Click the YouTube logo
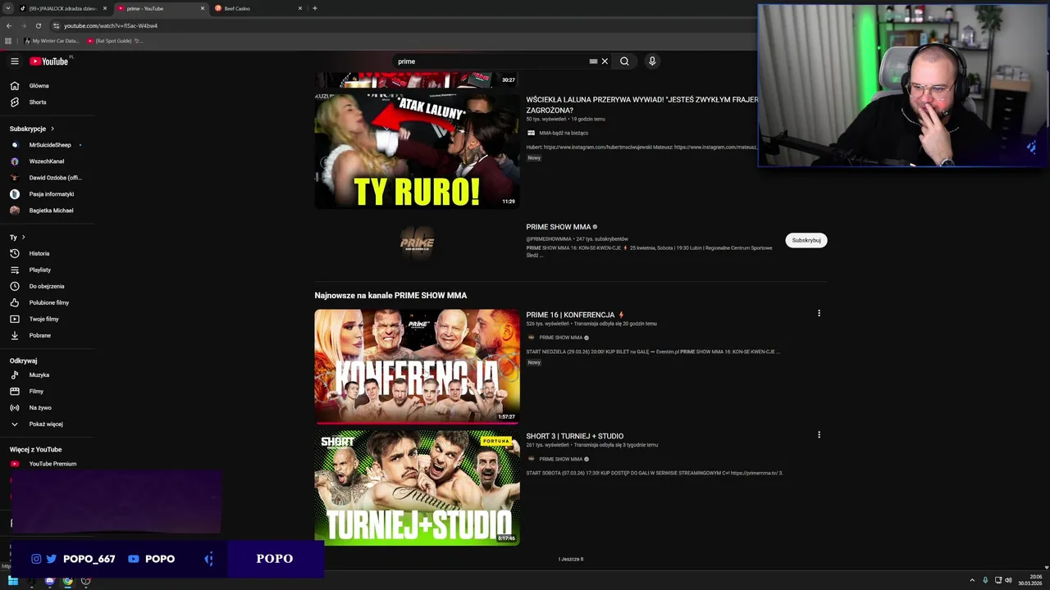 point(49,61)
